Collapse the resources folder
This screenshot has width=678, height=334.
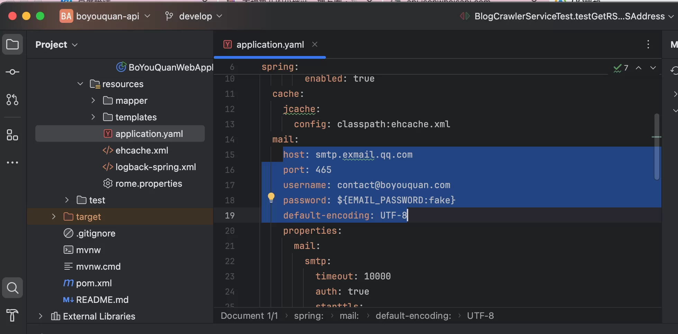tap(80, 84)
